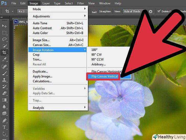186x140 pixels.
Task: Expand the Analysis submenu
Action: [x=58, y=108]
